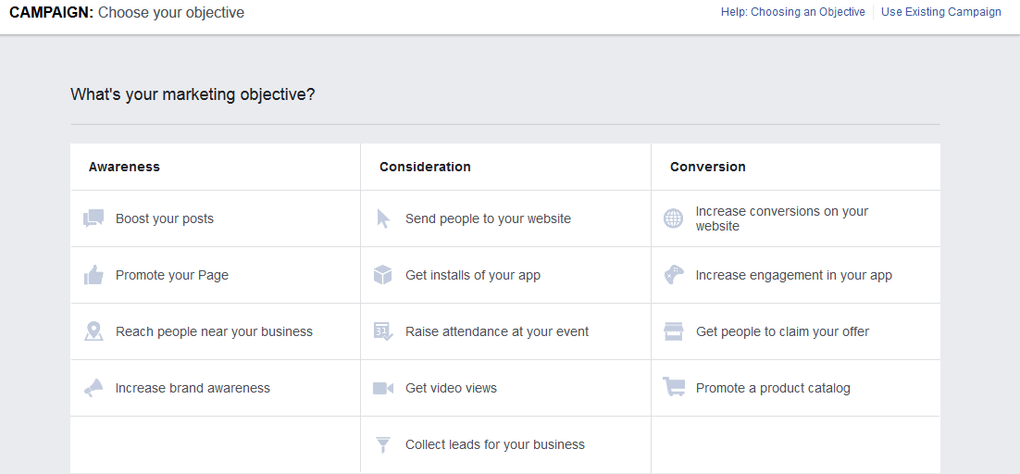Click the funnel icon for lead collection

click(x=383, y=445)
